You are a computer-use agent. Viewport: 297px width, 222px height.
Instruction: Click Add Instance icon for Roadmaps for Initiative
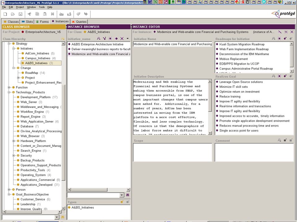285,39
